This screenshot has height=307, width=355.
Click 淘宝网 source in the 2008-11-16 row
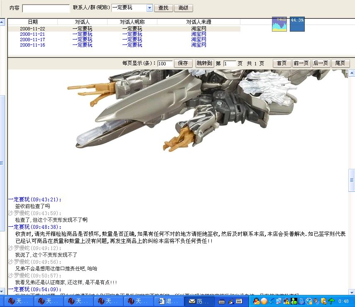198,45
